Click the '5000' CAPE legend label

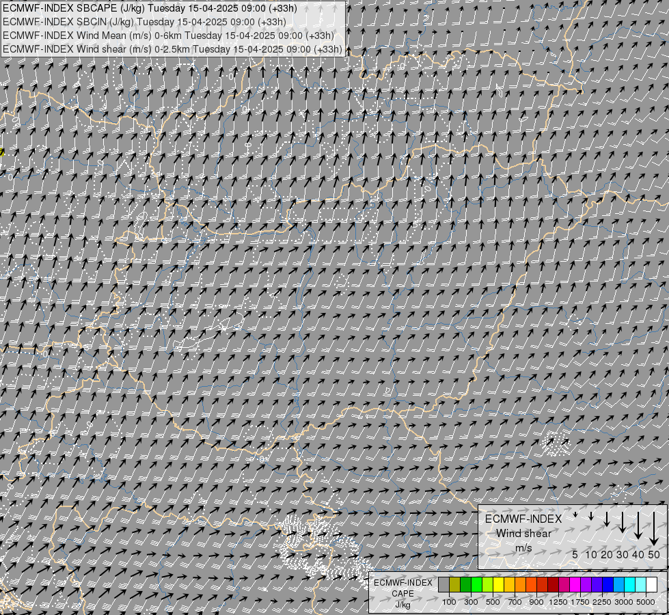click(x=646, y=602)
